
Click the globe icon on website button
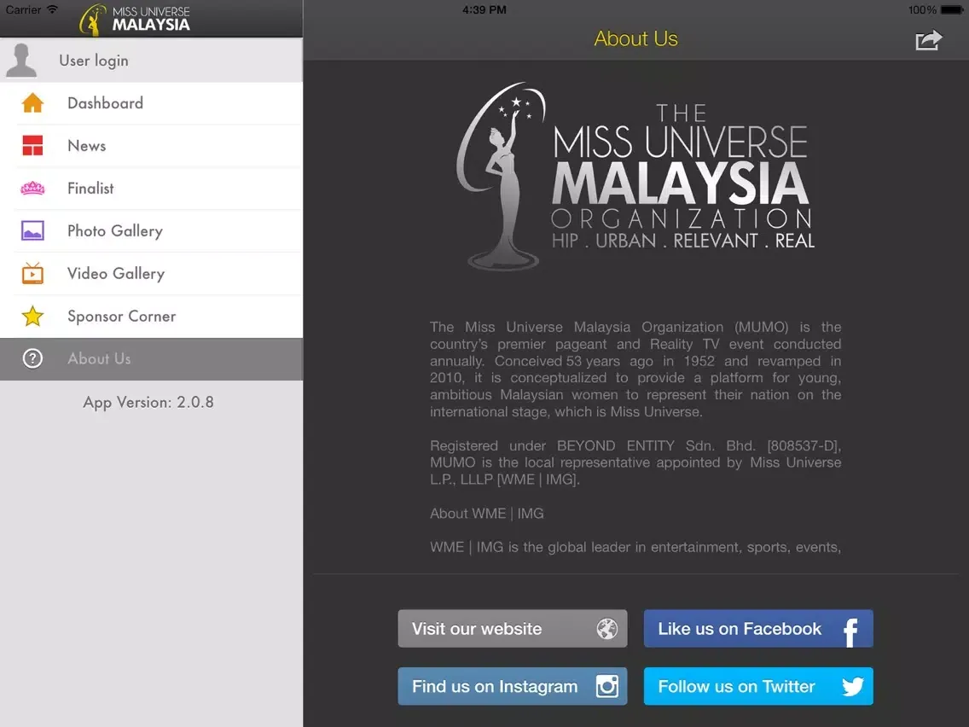pos(606,629)
